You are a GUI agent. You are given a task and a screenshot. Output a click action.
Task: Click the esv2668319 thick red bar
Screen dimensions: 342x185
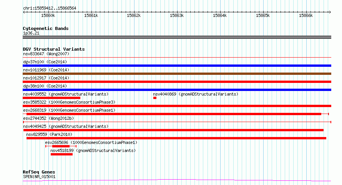174,114
